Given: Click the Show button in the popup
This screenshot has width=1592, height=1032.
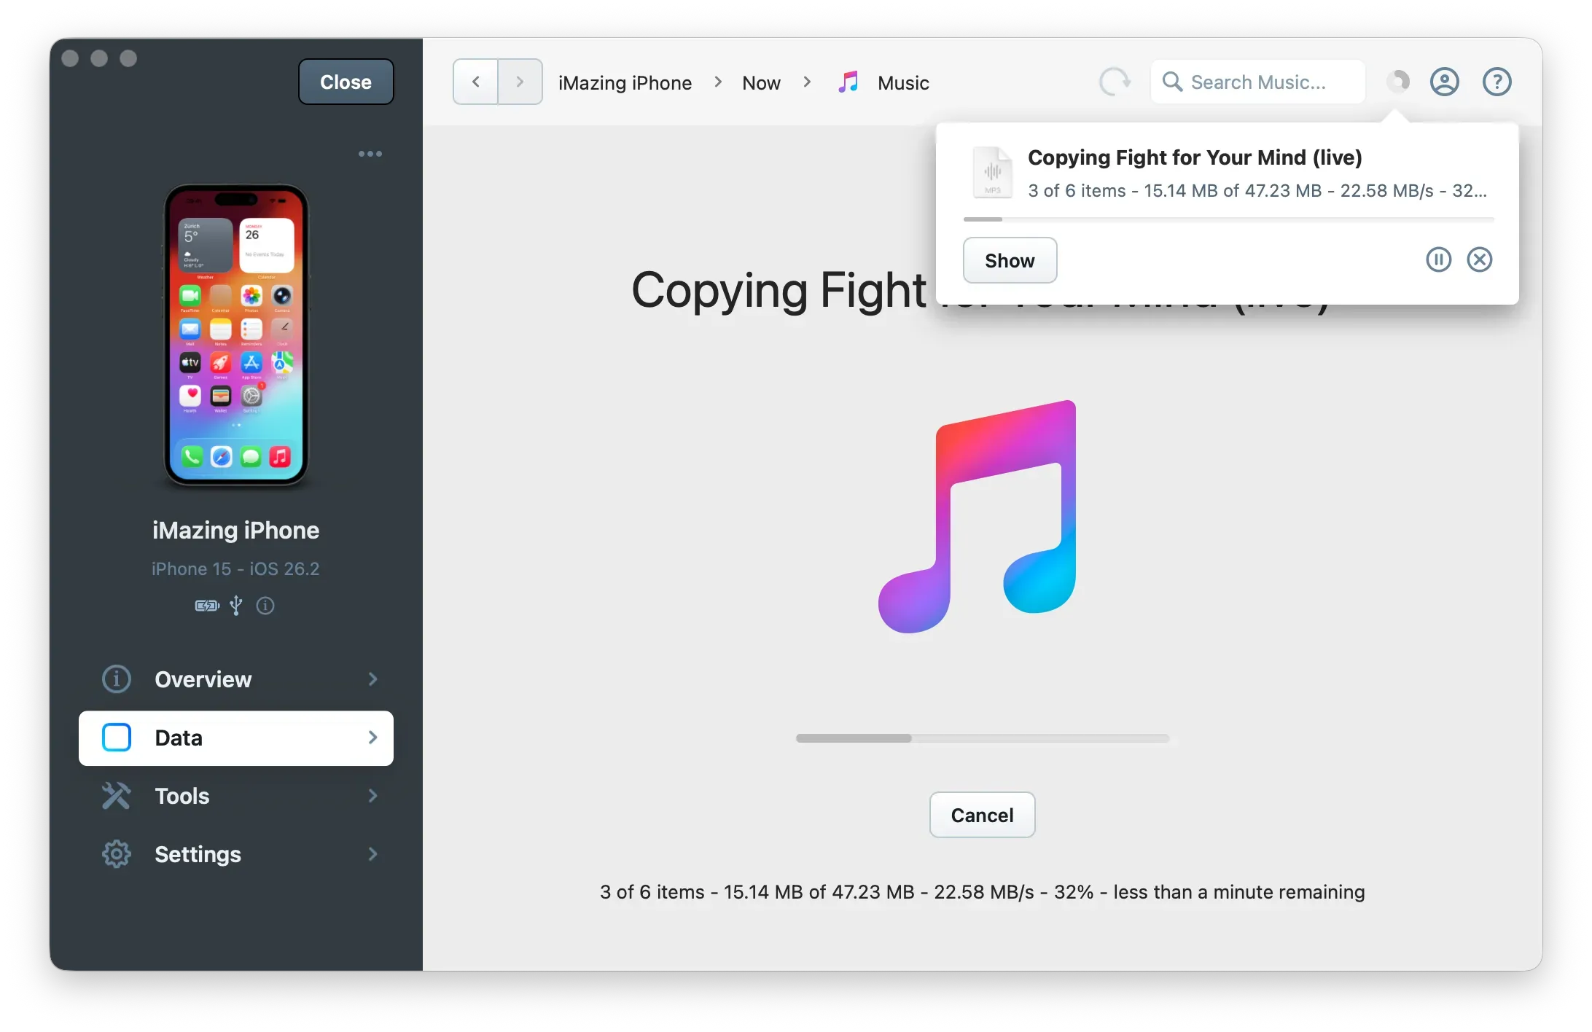Looking at the screenshot, I should click(1009, 260).
